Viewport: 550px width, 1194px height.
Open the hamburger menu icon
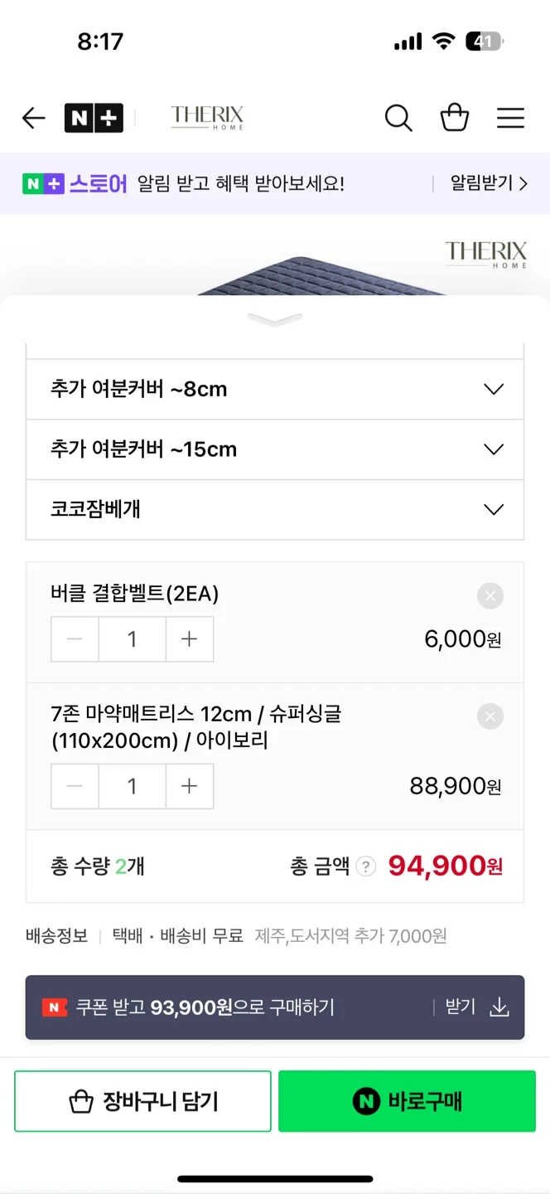pyautogui.click(x=510, y=119)
